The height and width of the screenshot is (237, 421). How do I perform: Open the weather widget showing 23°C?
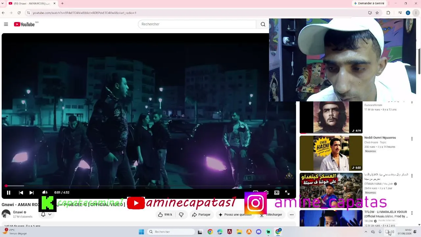pos(15,232)
